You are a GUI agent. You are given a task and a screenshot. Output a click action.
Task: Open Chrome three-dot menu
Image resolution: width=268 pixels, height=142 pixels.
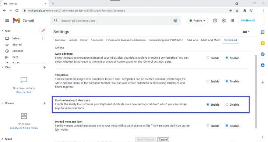click(264, 11)
